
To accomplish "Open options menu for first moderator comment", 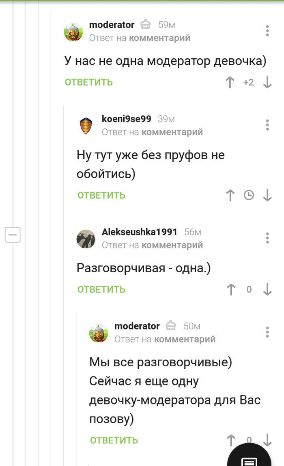I will 267,31.
